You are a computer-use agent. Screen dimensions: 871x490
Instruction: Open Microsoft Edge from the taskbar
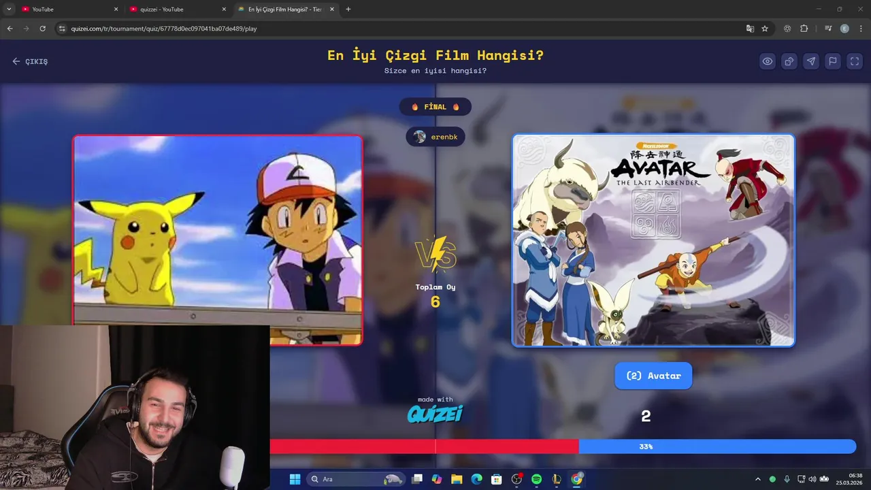(x=477, y=479)
